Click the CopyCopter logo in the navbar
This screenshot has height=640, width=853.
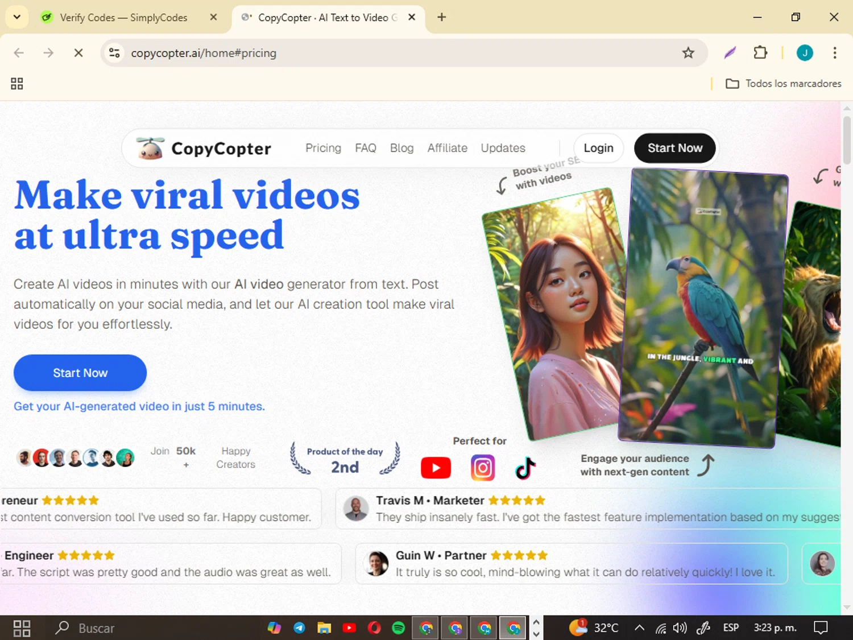204,148
